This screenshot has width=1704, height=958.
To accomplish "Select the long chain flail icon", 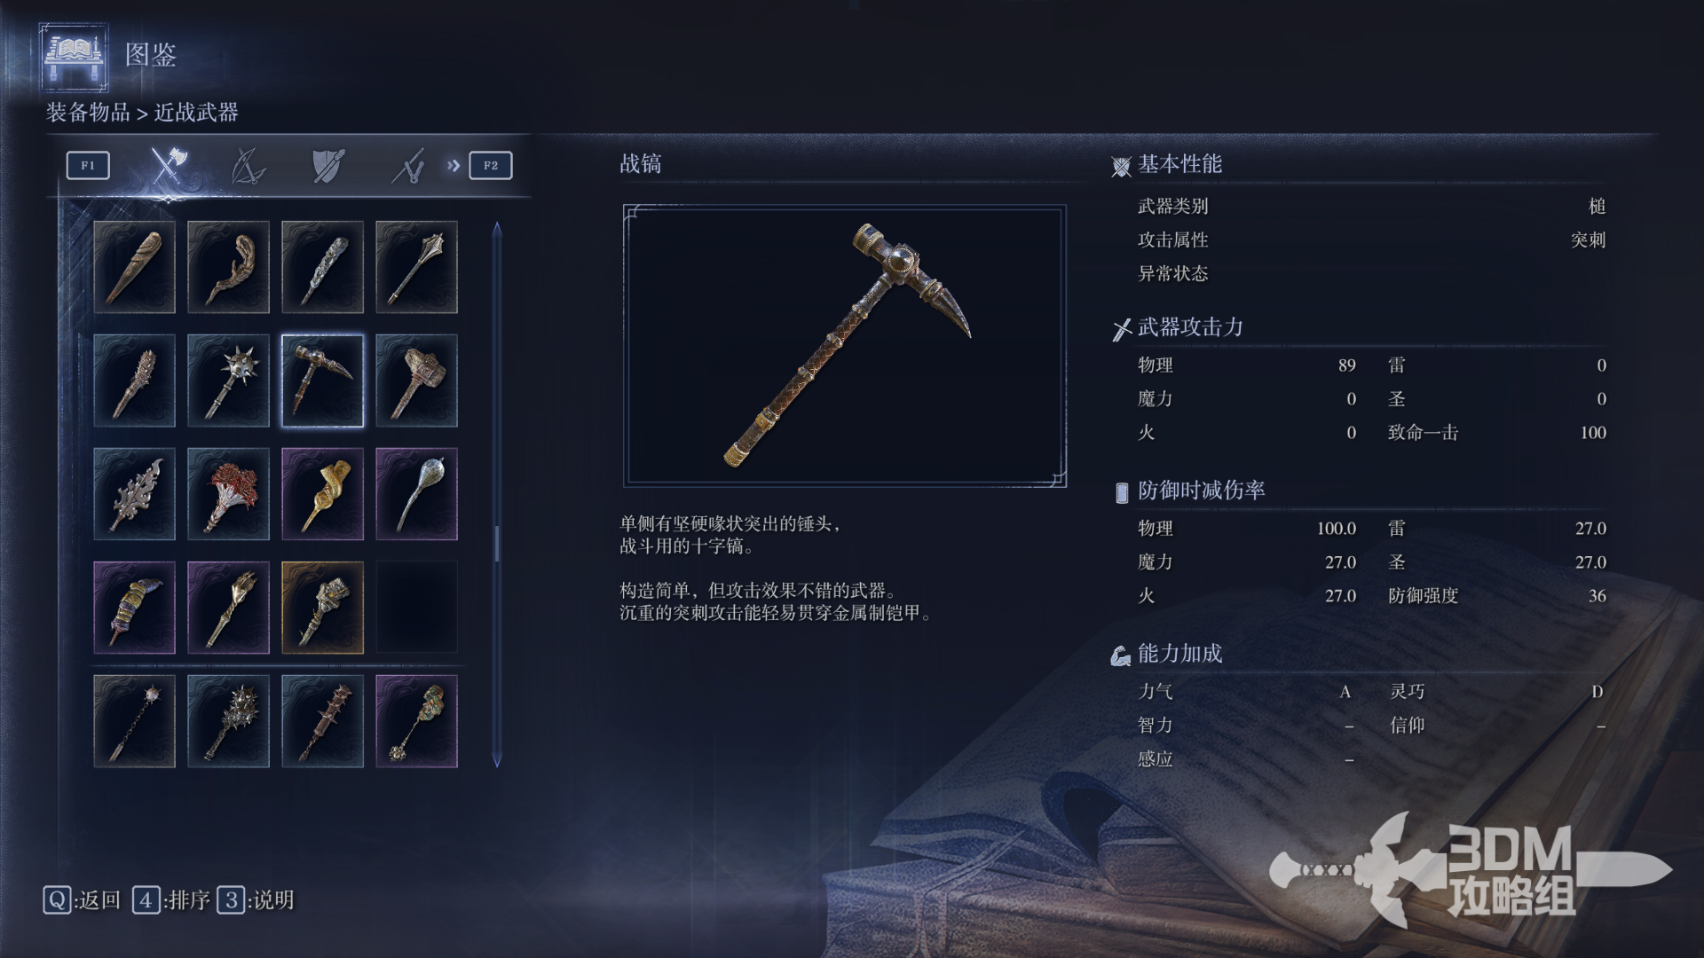I will point(135,721).
